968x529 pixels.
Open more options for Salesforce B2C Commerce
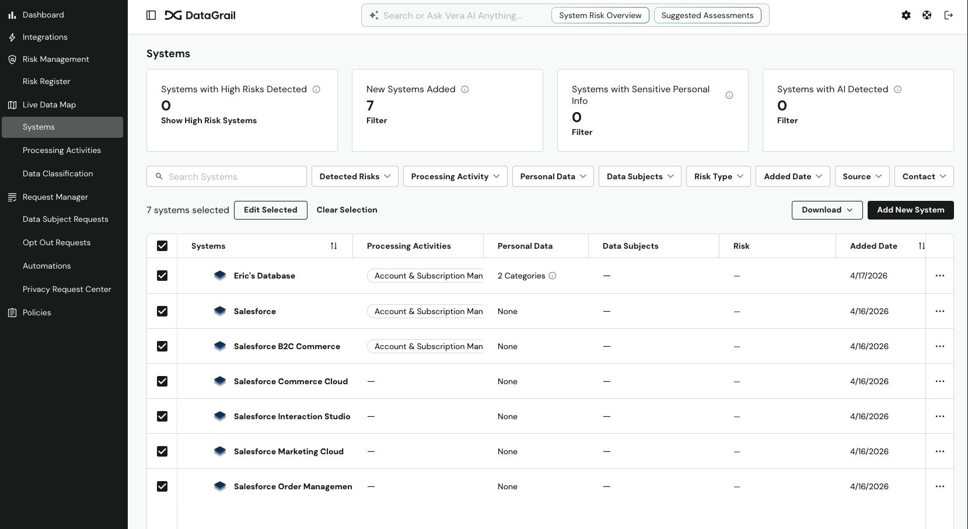pyautogui.click(x=940, y=346)
